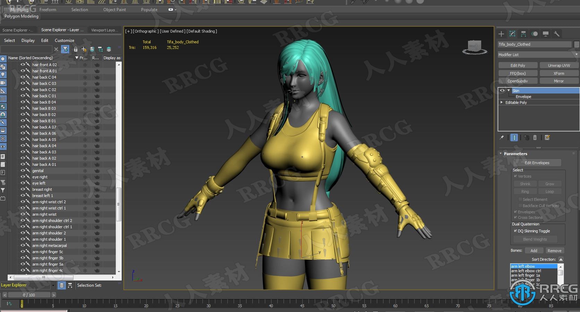
Task: Click the Make Selected Layer Active icon
Action: (x=109, y=49)
